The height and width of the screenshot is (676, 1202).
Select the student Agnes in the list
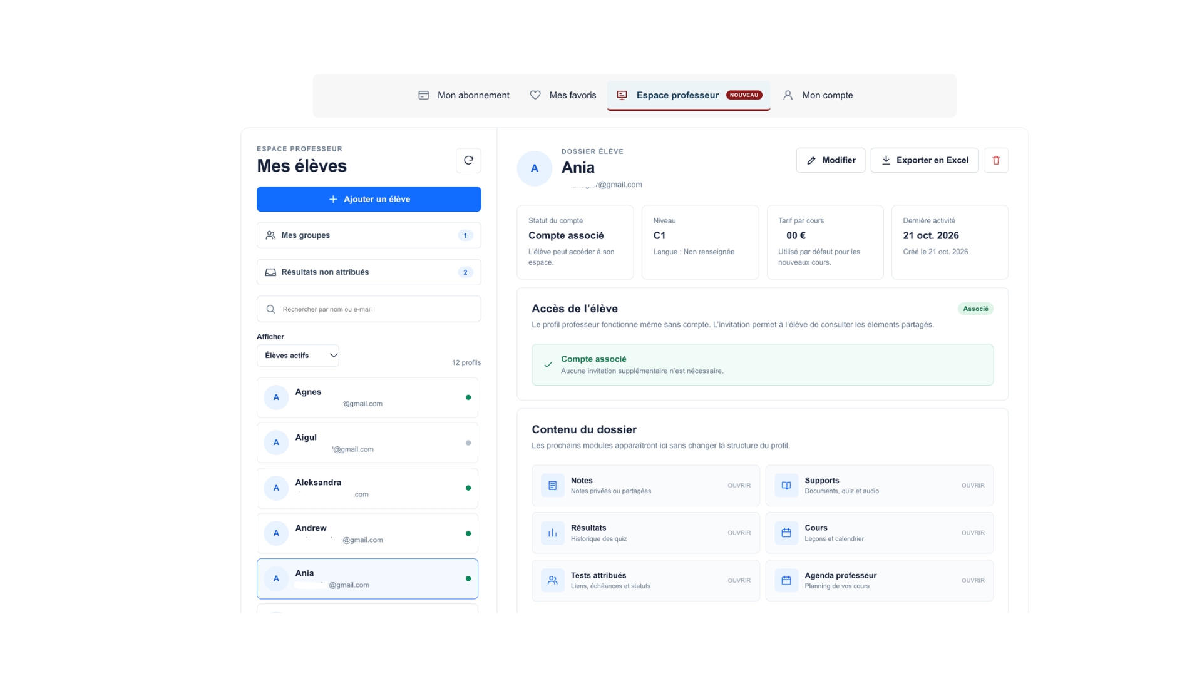367,397
